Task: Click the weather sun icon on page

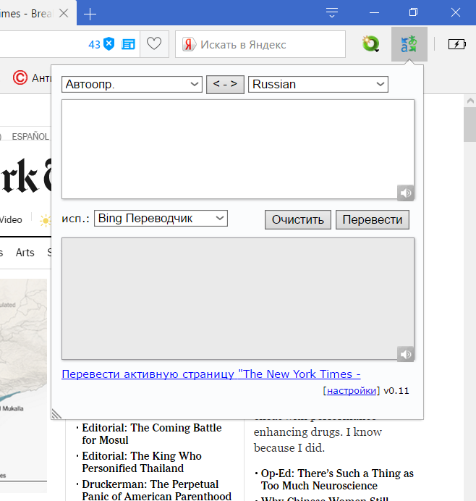Action: 45,221
